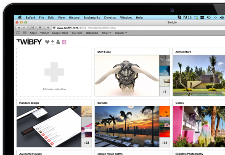Open the Arhitechture collection title
This screenshot has height=155, width=225.
tap(183, 52)
